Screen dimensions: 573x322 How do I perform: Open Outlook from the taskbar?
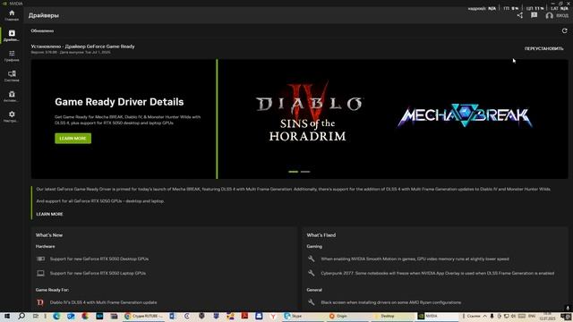[x=71, y=316]
